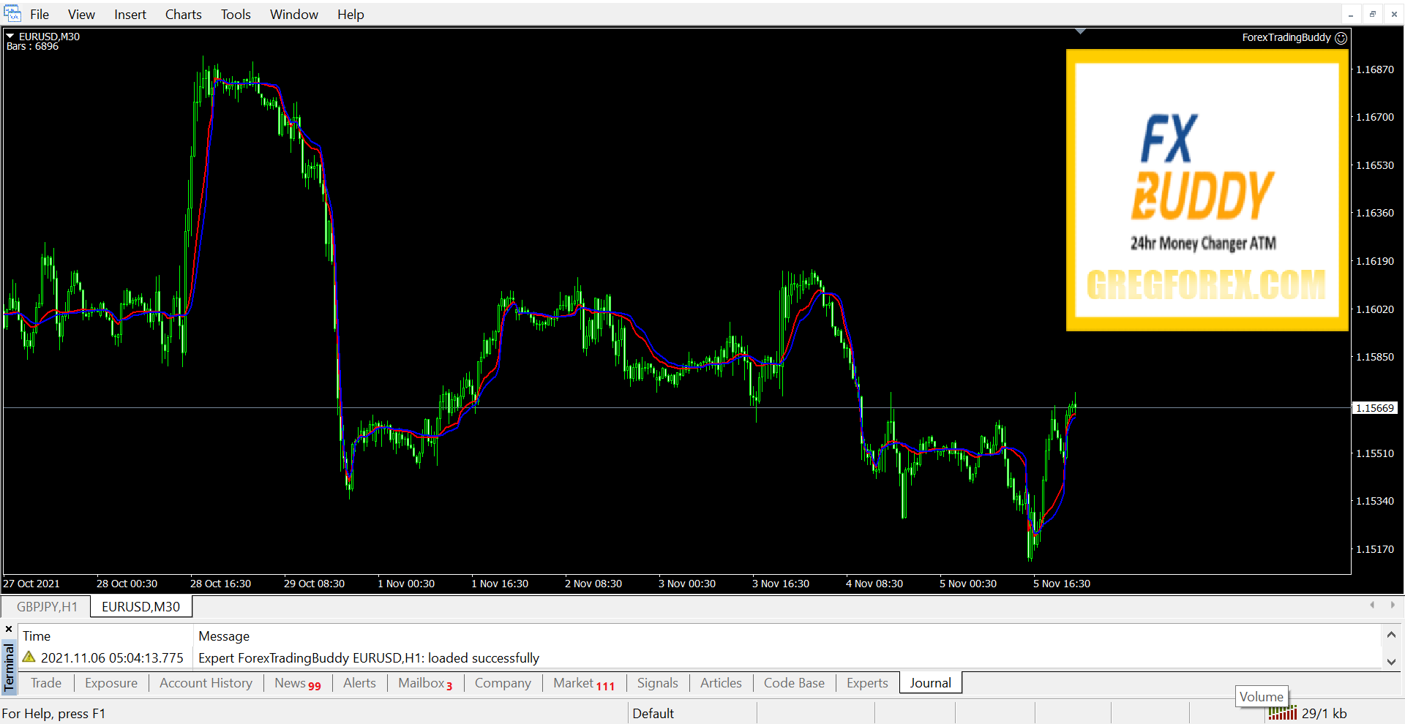
Task: Close the Terminal panel with the X
Action: (x=9, y=629)
